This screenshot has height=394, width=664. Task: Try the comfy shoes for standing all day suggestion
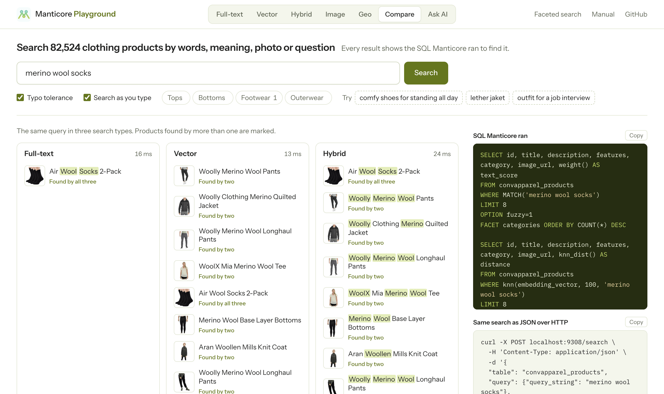409,98
